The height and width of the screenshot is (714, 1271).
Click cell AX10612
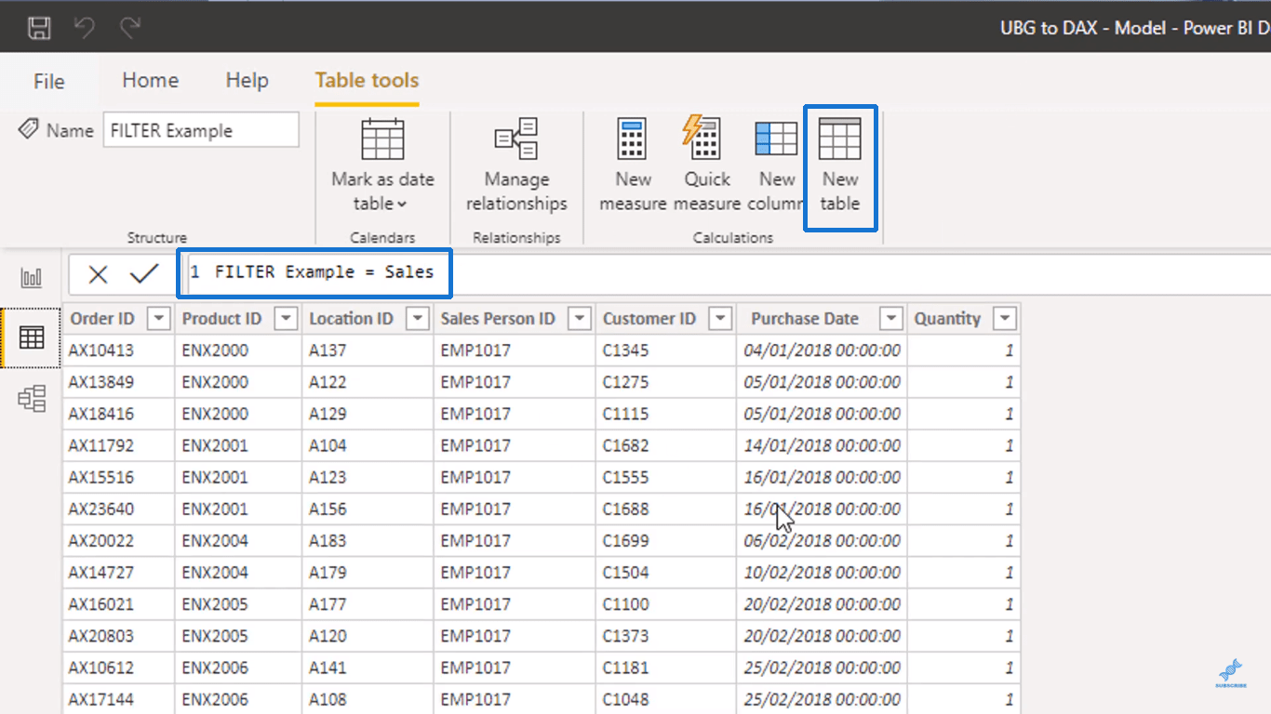point(119,668)
